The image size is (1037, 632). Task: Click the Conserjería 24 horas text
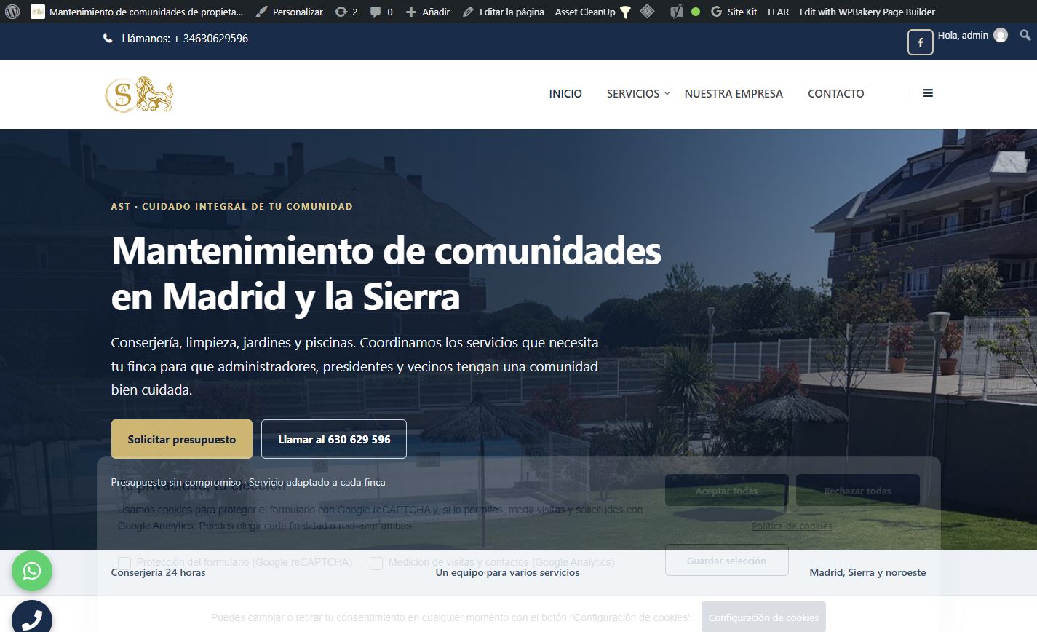point(158,572)
